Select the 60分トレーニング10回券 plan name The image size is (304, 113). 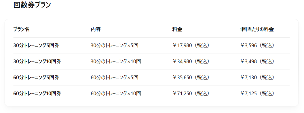tap(37, 93)
